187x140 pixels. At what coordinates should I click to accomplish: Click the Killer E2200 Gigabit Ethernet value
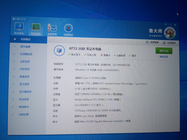click(102, 121)
